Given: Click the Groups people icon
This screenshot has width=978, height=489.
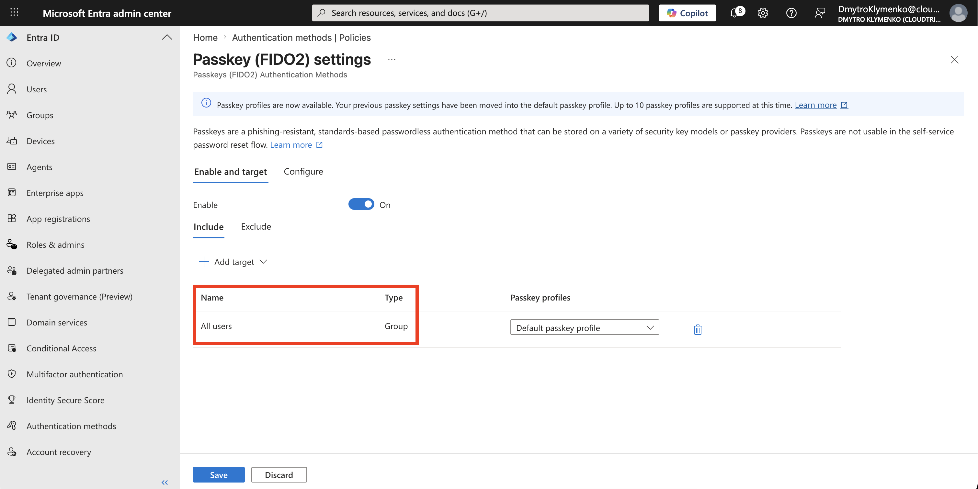Looking at the screenshot, I should point(12,115).
